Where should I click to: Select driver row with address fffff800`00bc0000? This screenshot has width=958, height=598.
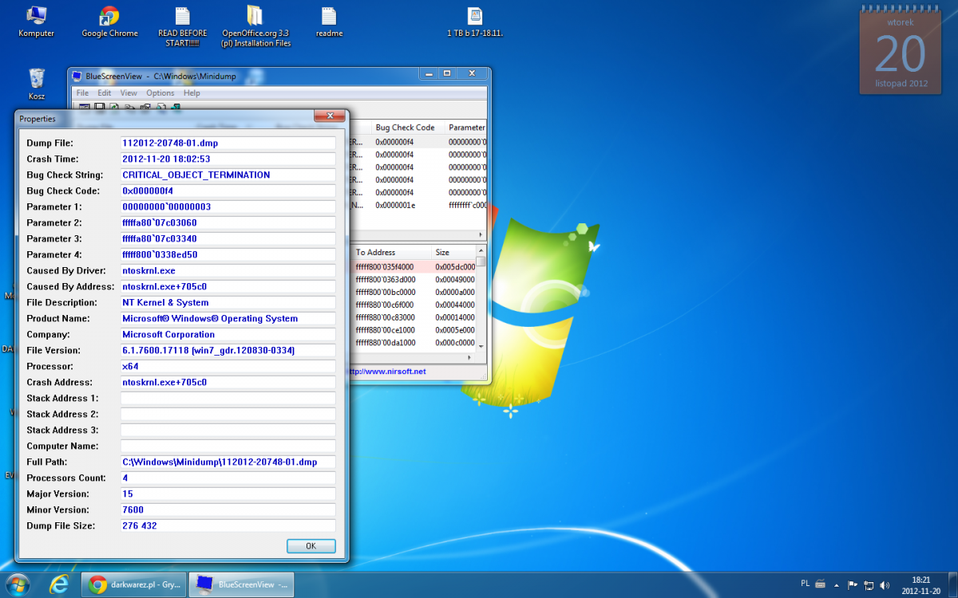tap(414, 292)
